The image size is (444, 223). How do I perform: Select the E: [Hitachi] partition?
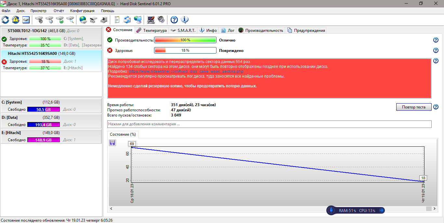(x=51, y=136)
